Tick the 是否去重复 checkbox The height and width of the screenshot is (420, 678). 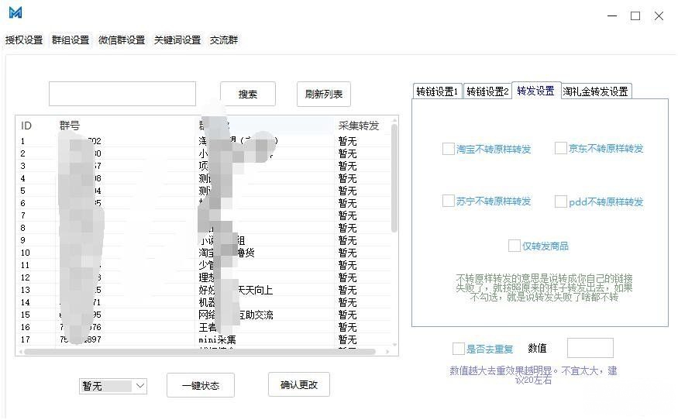tap(459, 349)
